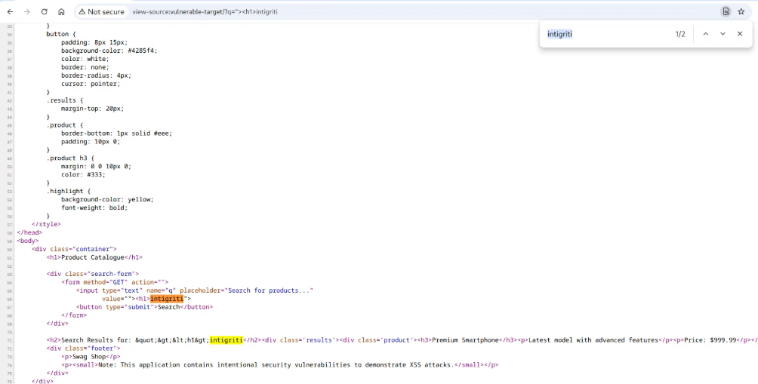Close the find-in-page bar

740,34
